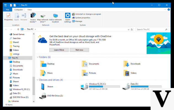The width and height of the screenshot is (174, 110).
Task: Open the Music folder icon in Folders
Action: coord(43,73)
